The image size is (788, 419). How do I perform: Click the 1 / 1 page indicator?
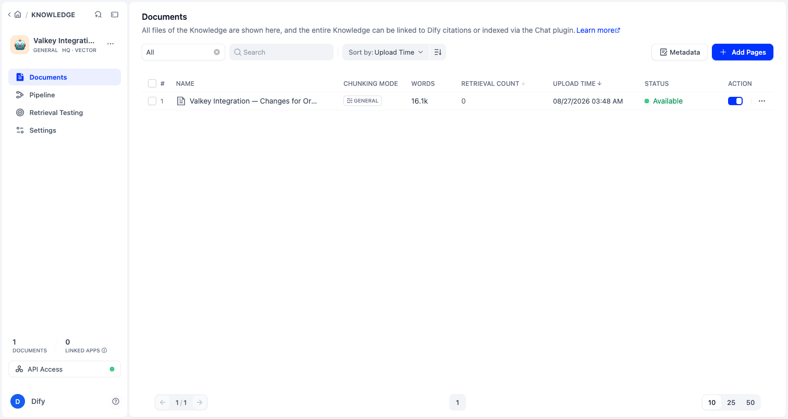(181, 402)
